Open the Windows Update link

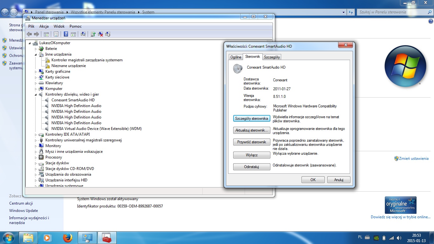coord(24,211)
